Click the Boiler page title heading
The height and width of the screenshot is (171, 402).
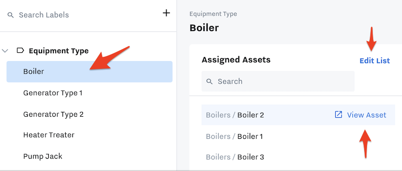point(204,28)
